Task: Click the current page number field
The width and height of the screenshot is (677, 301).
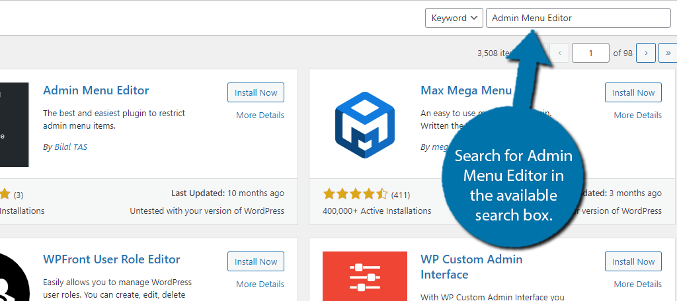Action: (x=590, y=53)
